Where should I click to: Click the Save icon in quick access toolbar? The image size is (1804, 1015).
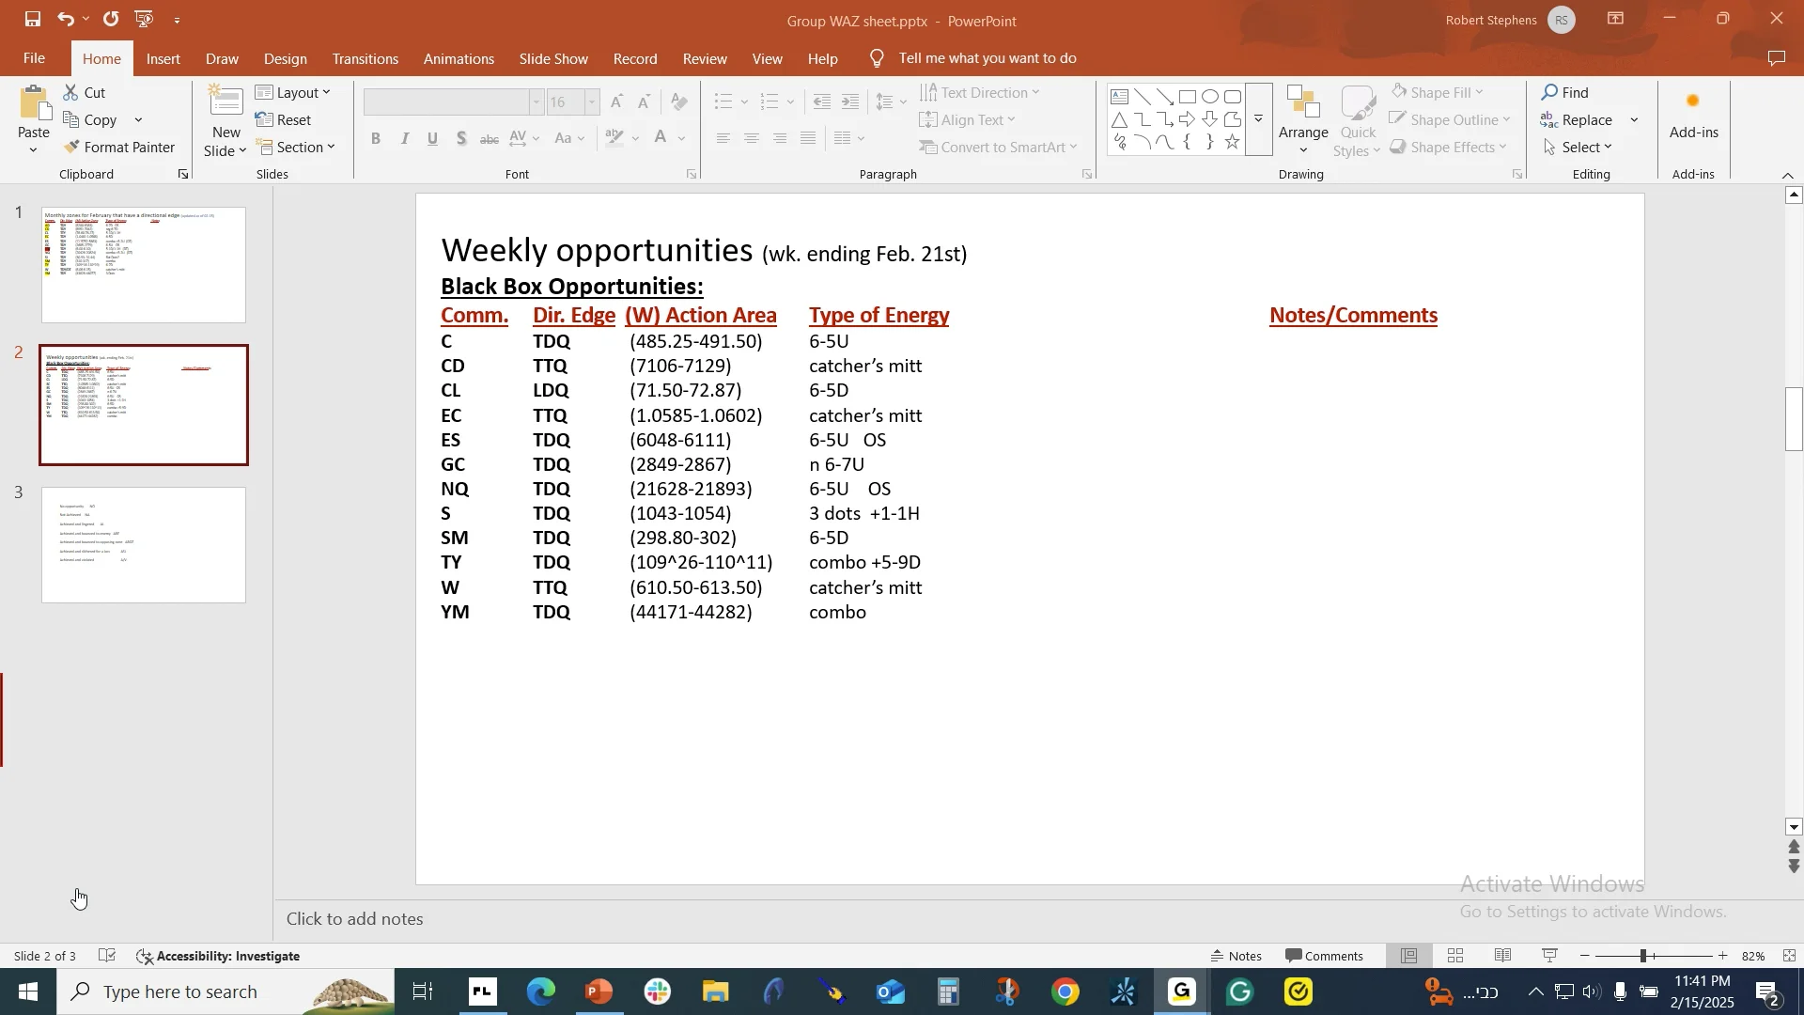click(x=33, y=19)
